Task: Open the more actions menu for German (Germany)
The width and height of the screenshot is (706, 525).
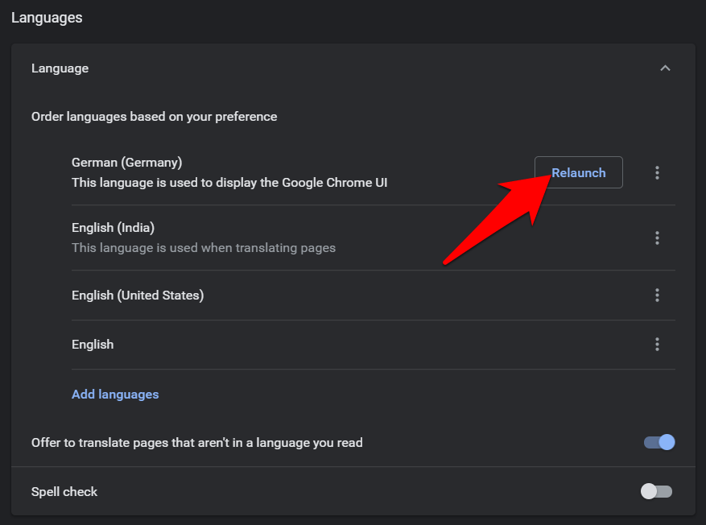Action: pyautogui.click(x=657, y=172)
